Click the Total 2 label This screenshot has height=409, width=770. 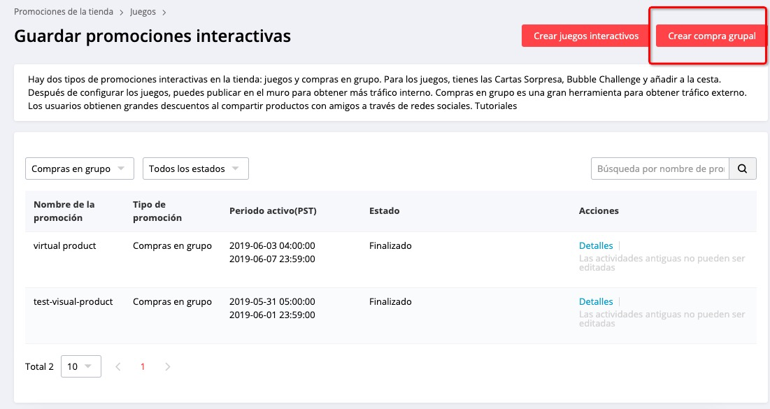(39, 366)
